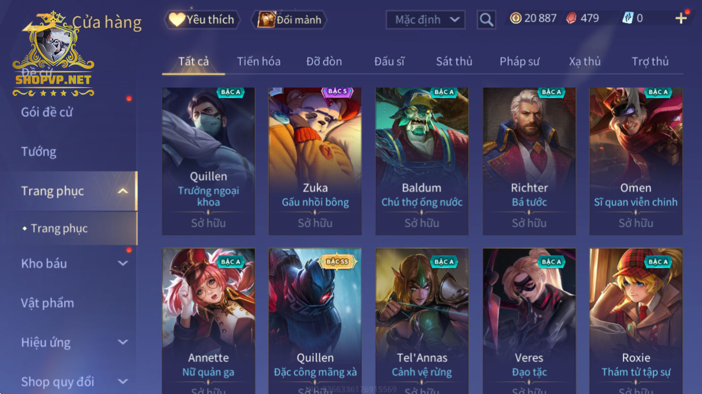Click the blue voucher ticket icon

pos(627,18)
